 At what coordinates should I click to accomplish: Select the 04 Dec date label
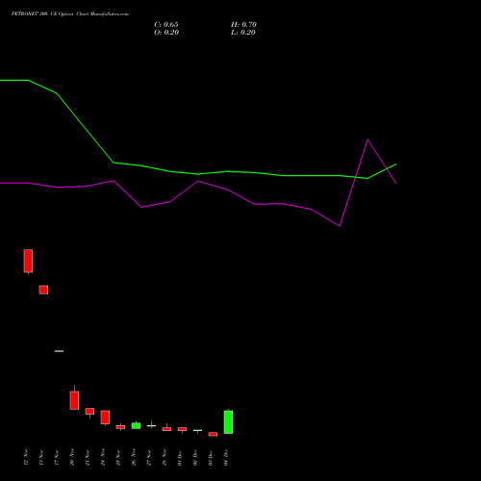coord(226,457)
